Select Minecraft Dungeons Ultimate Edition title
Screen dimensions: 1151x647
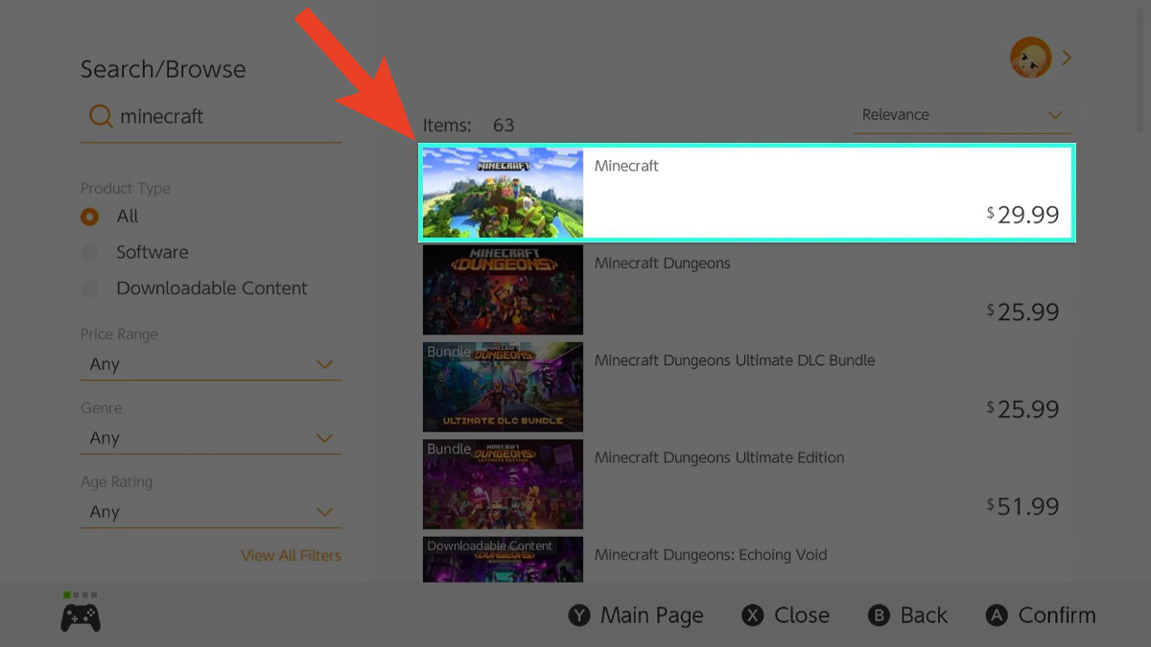[719, 458]
